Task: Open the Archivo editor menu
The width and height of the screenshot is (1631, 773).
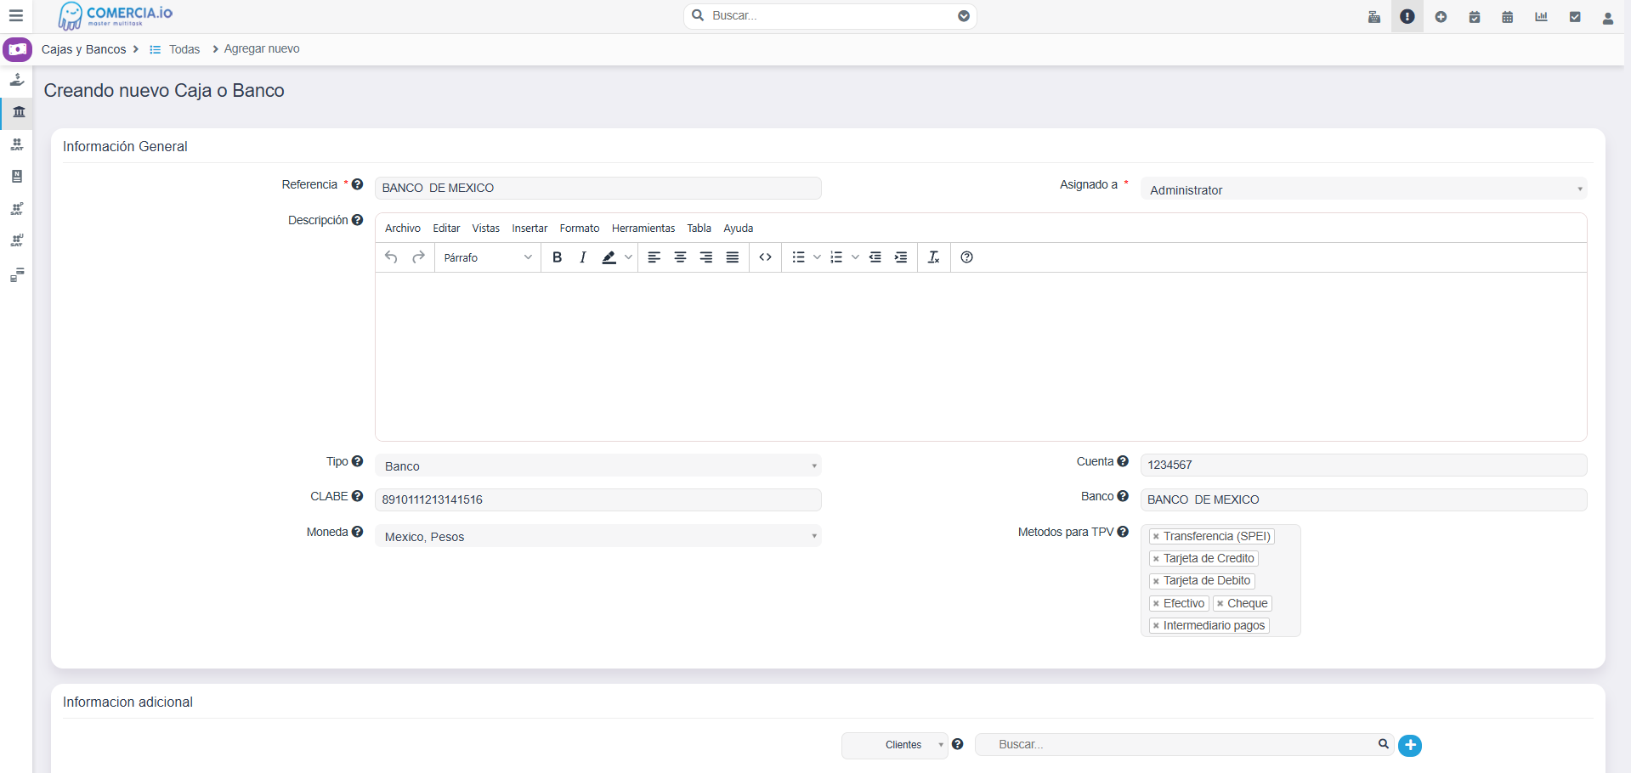Action: [x=403, y=229]
